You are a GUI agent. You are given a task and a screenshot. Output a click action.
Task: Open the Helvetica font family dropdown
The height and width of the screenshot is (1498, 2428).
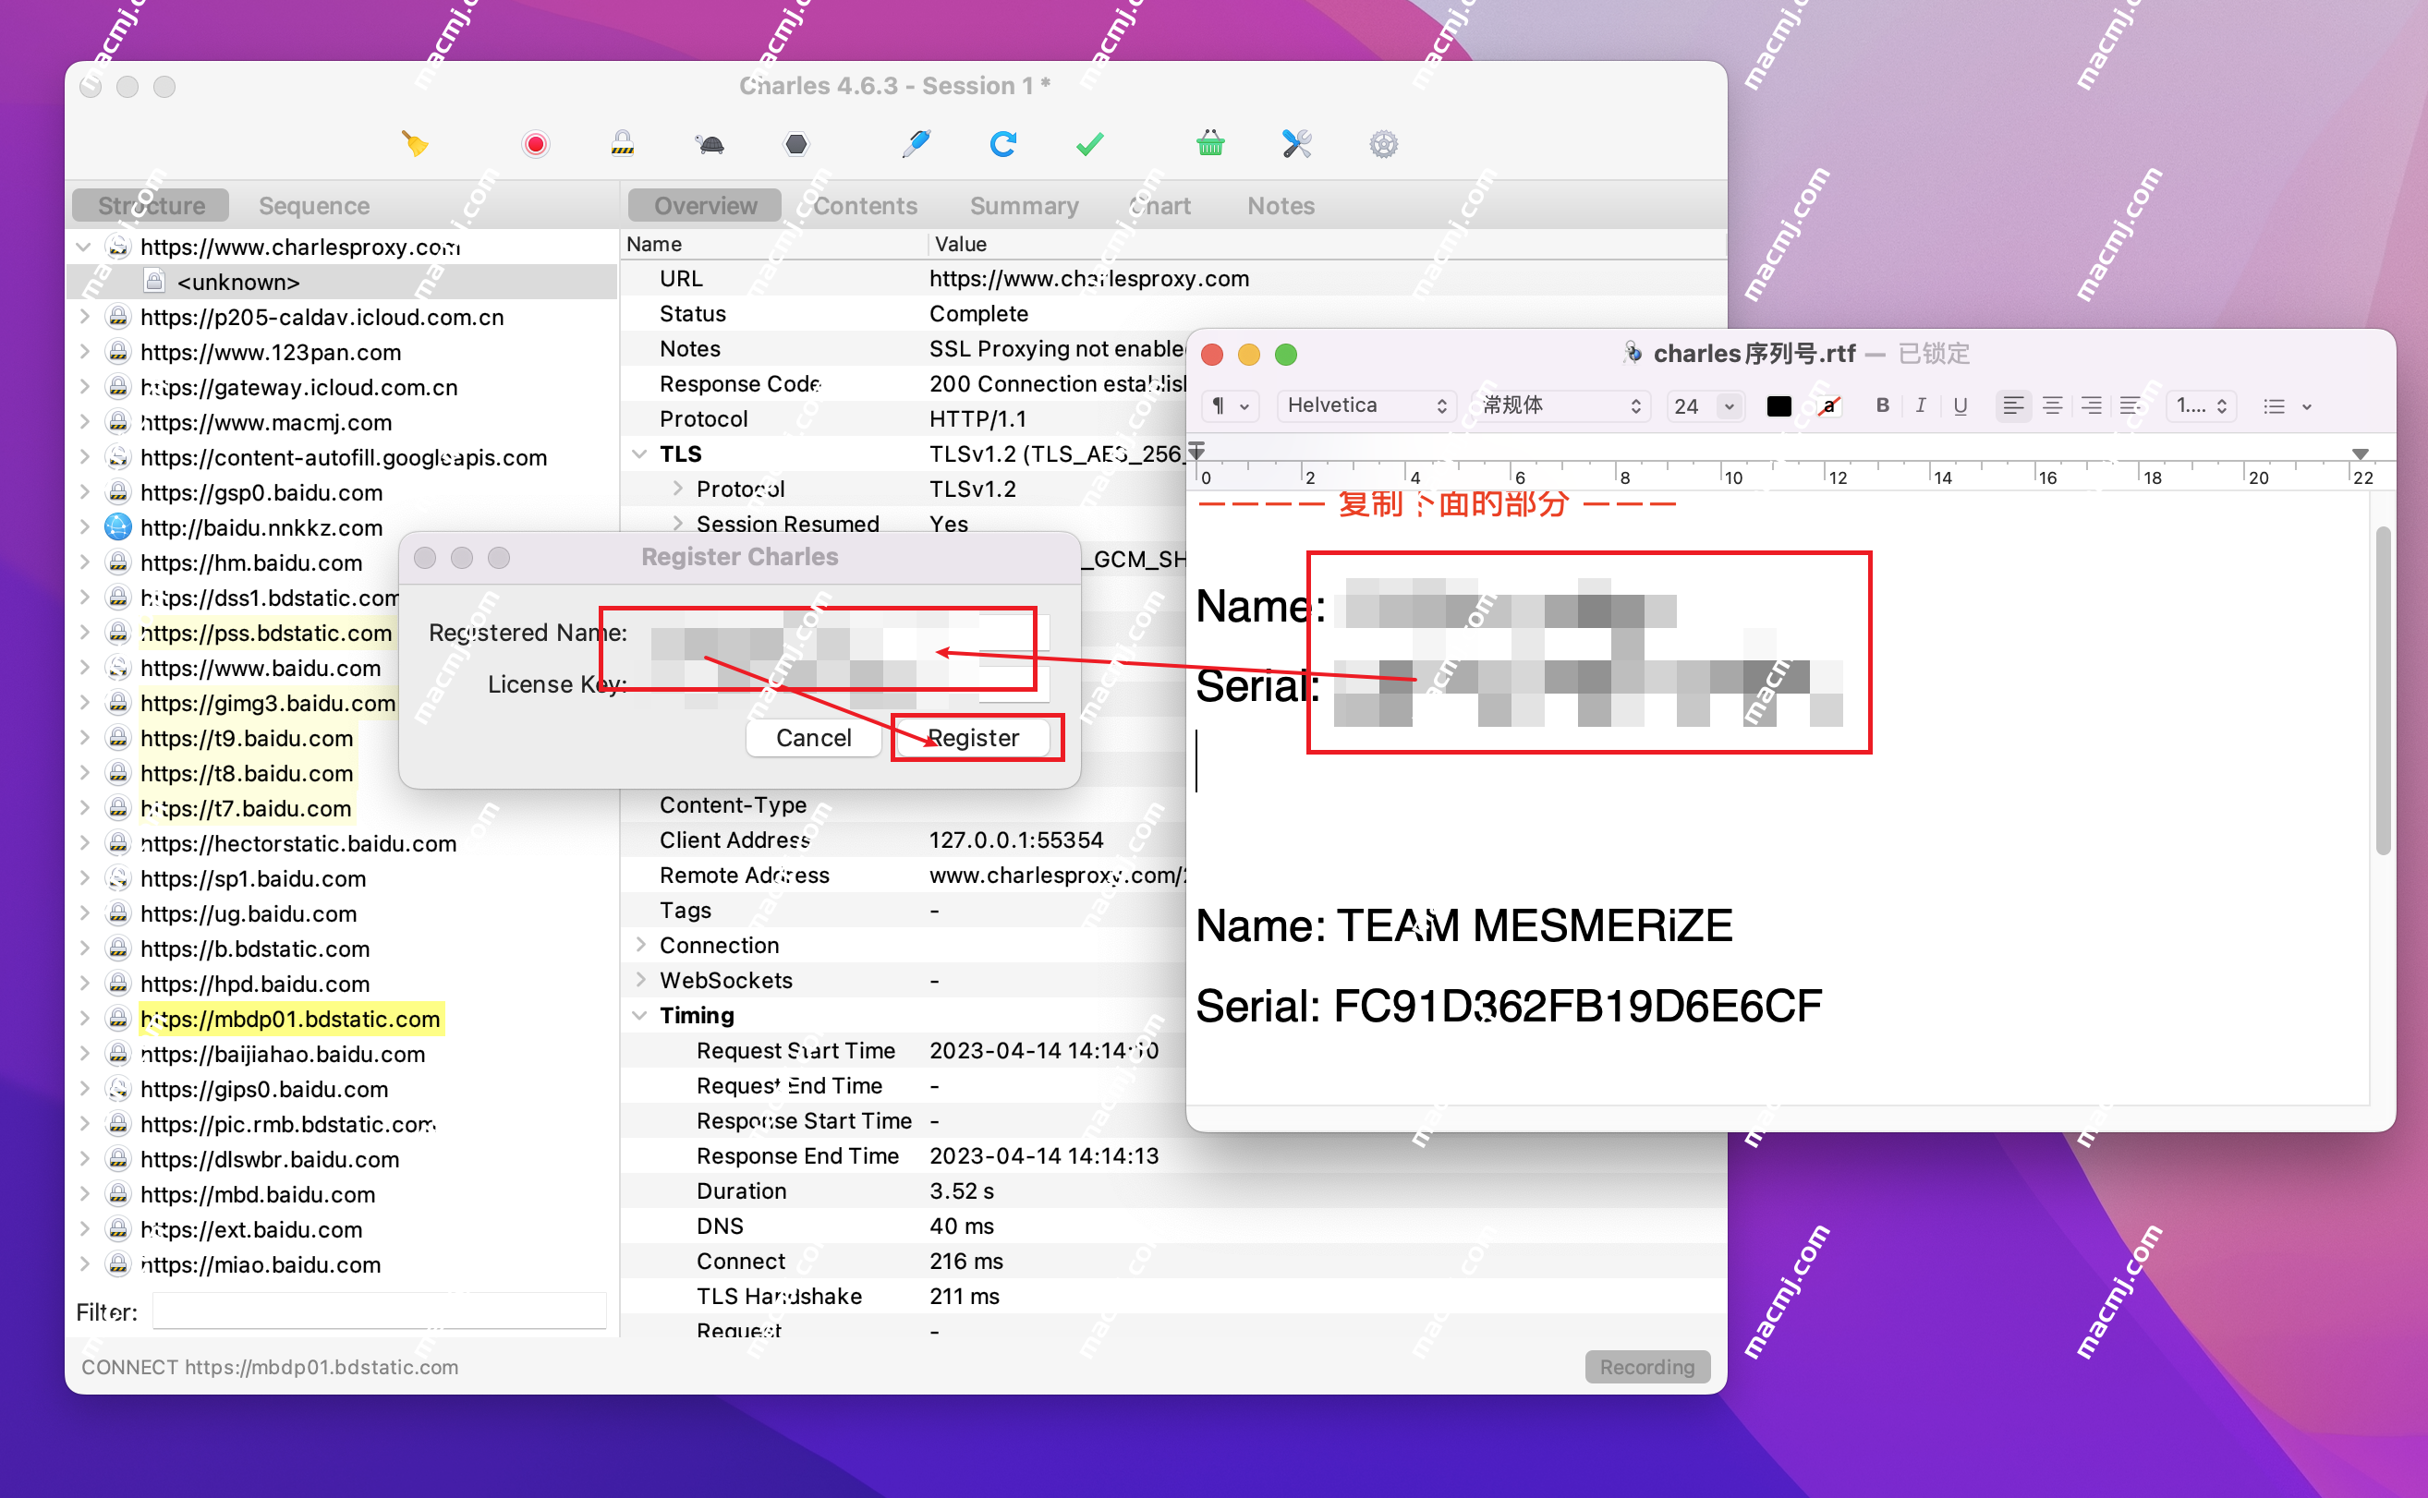click(1366, 406)
